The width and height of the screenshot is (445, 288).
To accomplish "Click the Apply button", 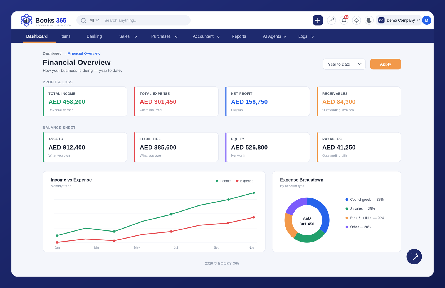I will 385,64.
